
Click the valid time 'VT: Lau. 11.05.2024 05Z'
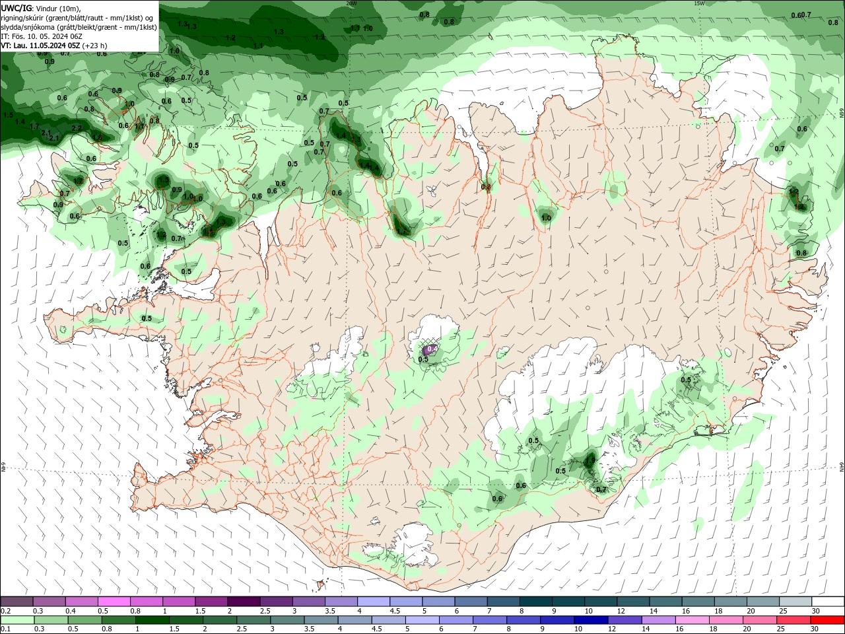pos(40,46)
